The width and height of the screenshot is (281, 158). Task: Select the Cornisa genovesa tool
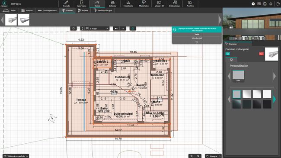[x=47, y=10]
